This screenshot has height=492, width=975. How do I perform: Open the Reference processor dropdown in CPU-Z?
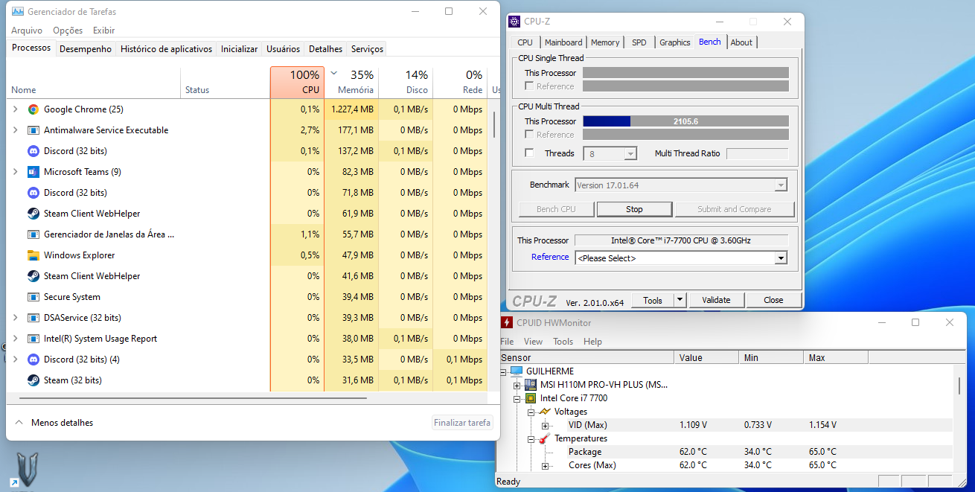coord(781,258)
